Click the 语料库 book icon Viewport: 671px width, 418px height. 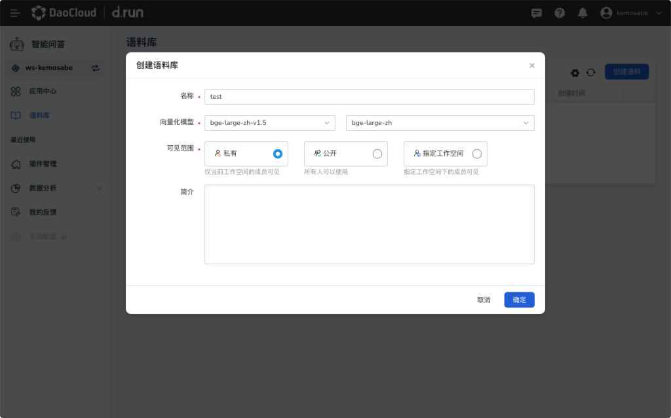click(x=16, y=115)
